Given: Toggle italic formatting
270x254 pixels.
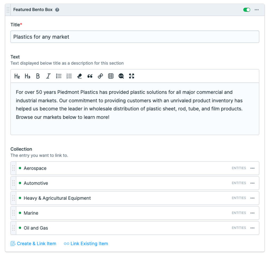Looking at the screenshot, I should tap(48, 76).
